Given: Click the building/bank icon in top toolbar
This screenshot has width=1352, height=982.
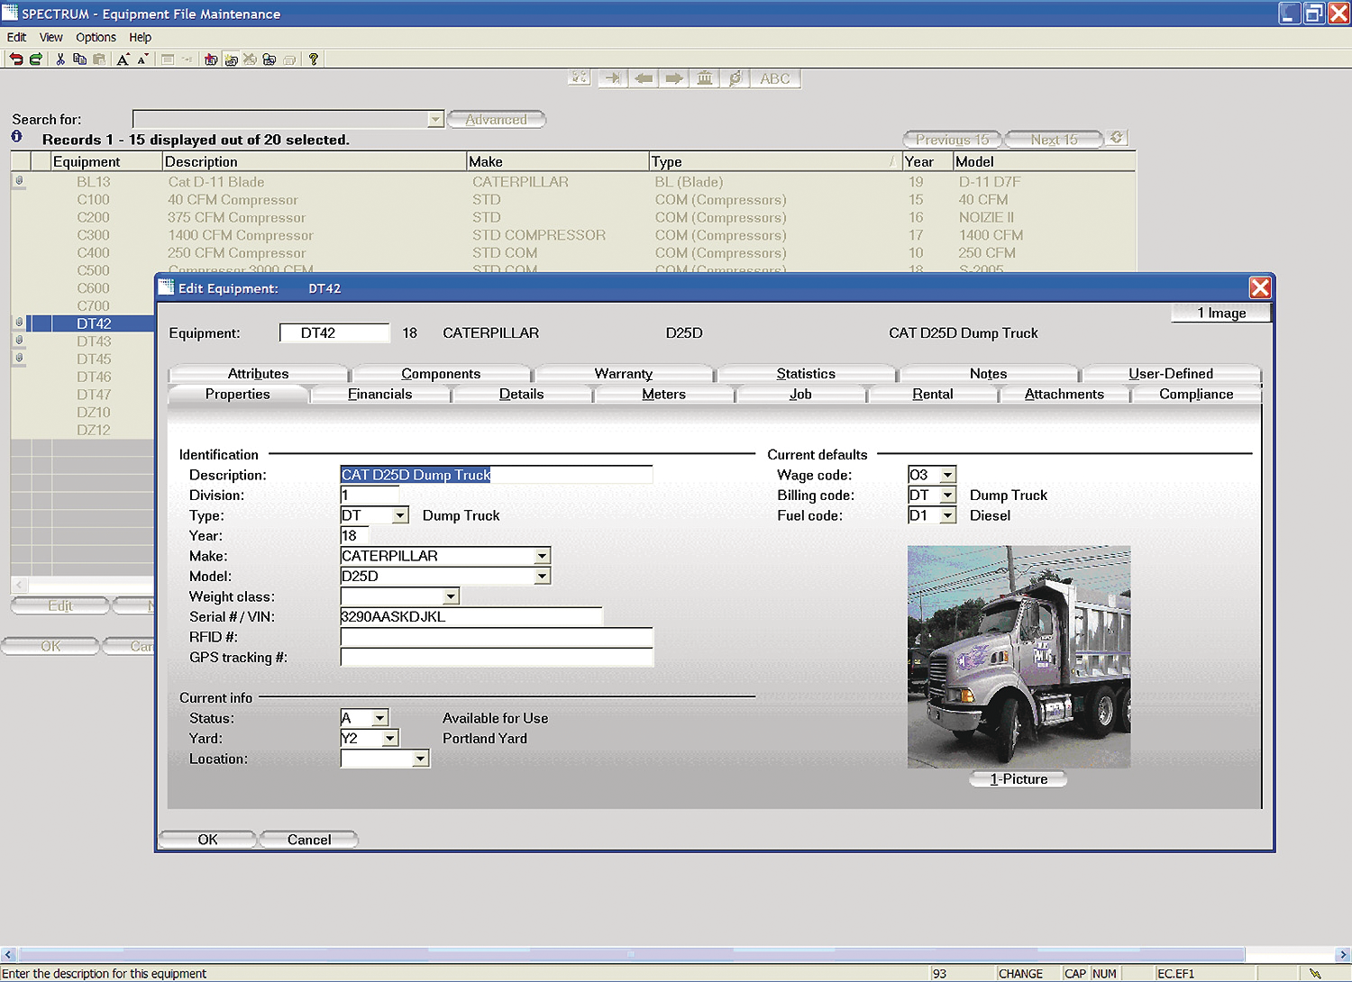Looking at the screenshot, I should 705,78.
